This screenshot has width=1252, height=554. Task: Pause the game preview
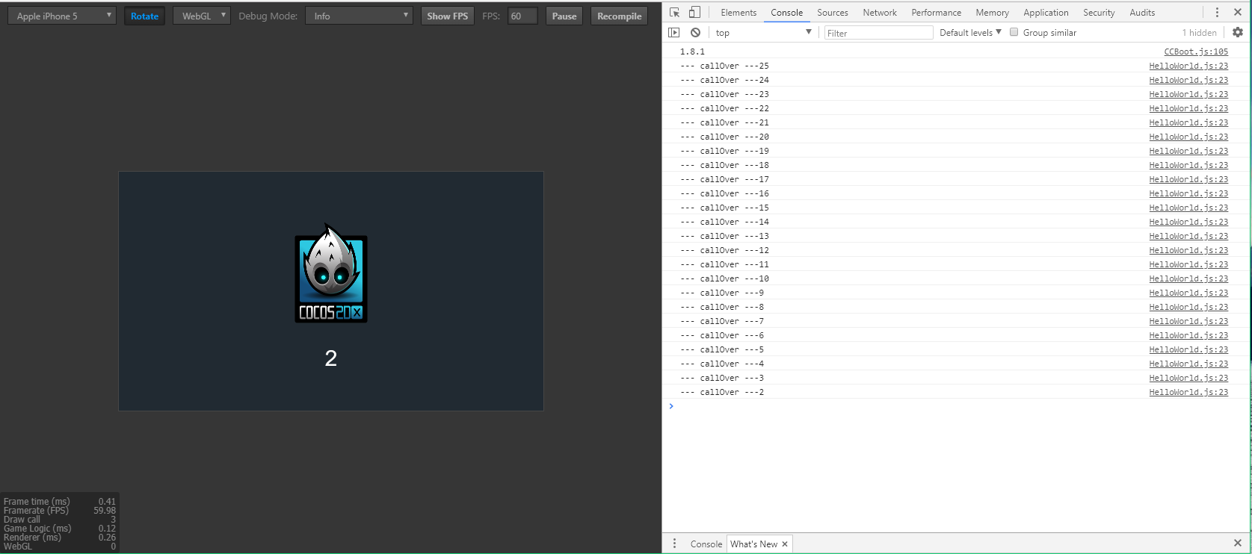point(564,16)
